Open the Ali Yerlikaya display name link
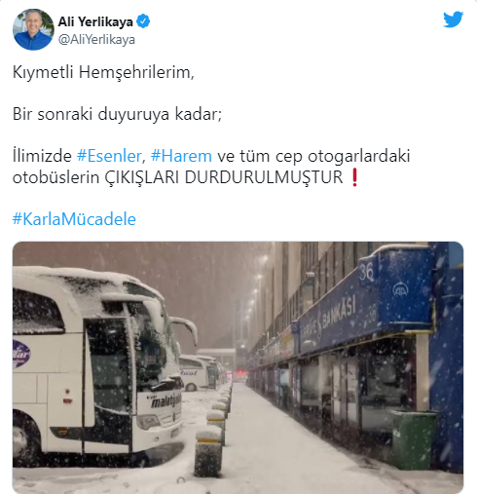The image size is (477, 494). tap(95, 22)
